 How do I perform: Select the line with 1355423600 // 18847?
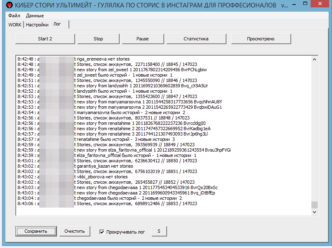click(x=107, y=96)
